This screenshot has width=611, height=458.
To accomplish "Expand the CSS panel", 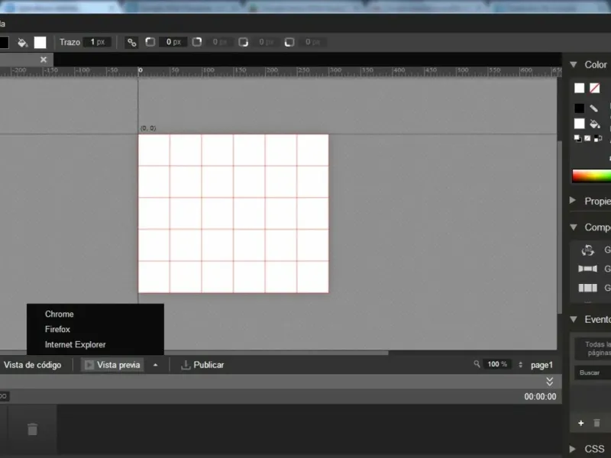I will (572, 448).
